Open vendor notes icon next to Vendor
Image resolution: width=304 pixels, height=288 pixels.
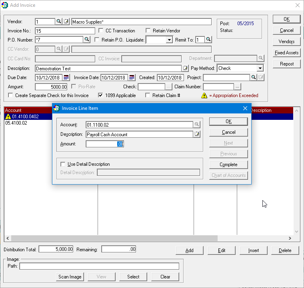click(66, 21)
